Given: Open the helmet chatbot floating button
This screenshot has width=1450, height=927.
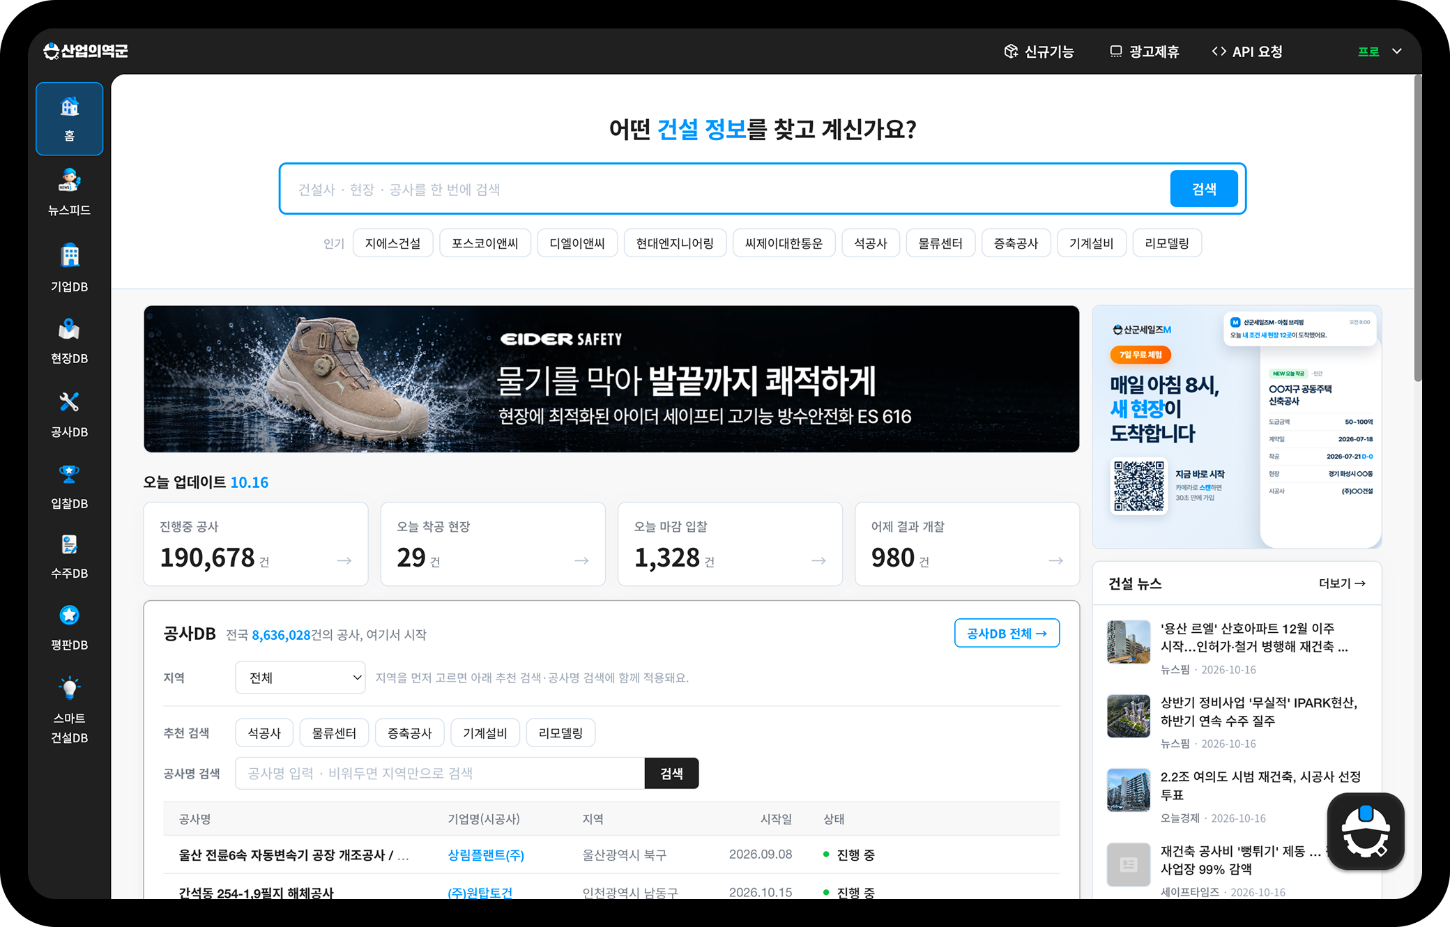Looking at the screenshot, I should (1366, 831).
